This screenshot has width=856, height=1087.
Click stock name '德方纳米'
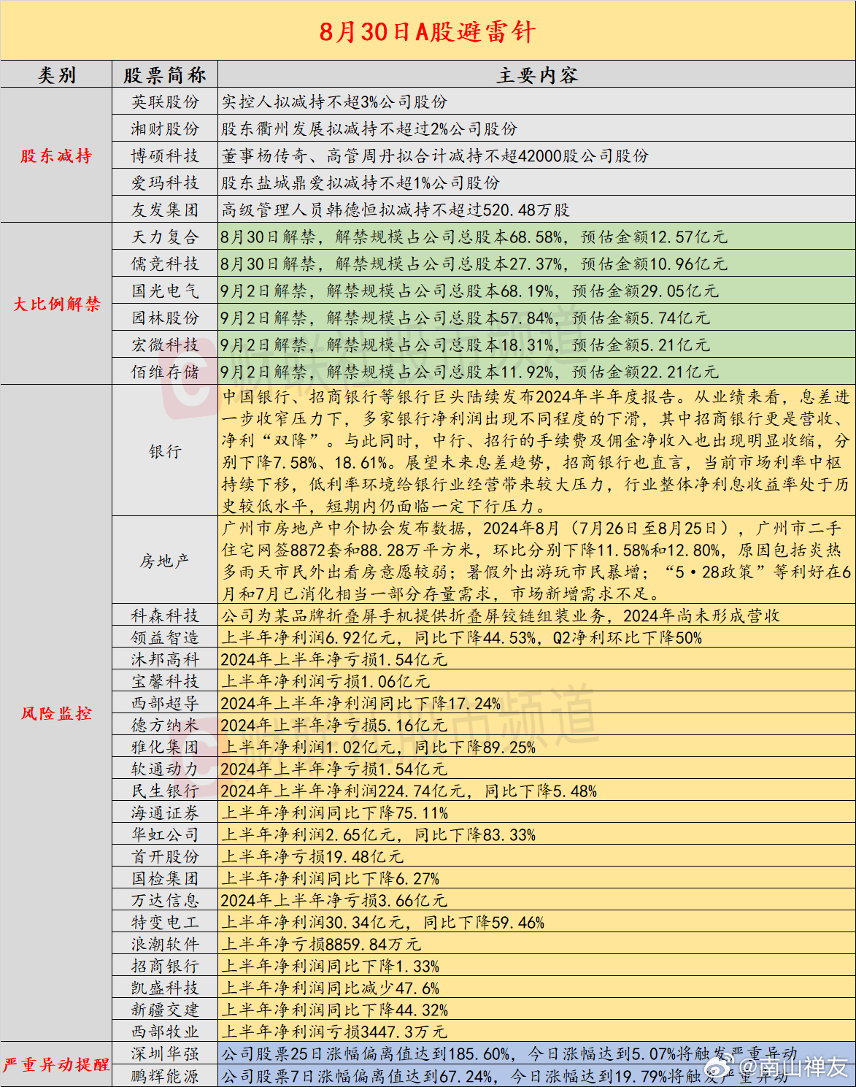click(x=165, y=725)
